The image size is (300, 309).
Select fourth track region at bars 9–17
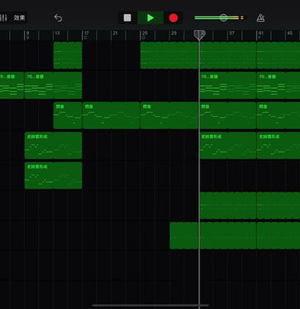coord(53,146)
